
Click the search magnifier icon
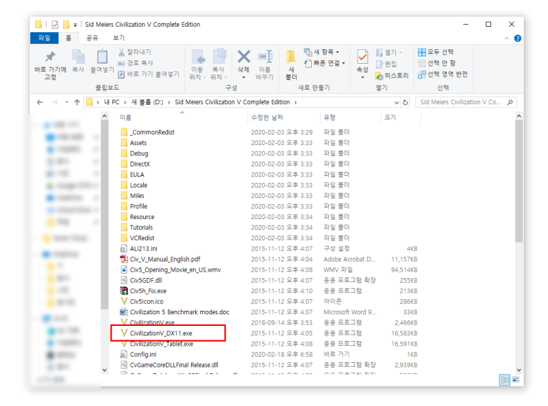point(510,102)
